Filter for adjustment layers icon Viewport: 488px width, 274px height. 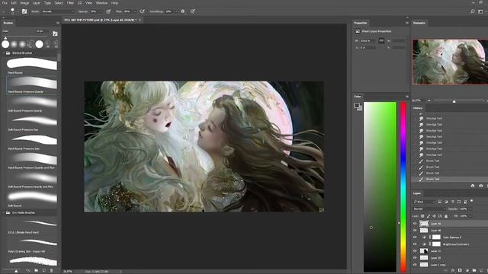[x=446, y=202]
